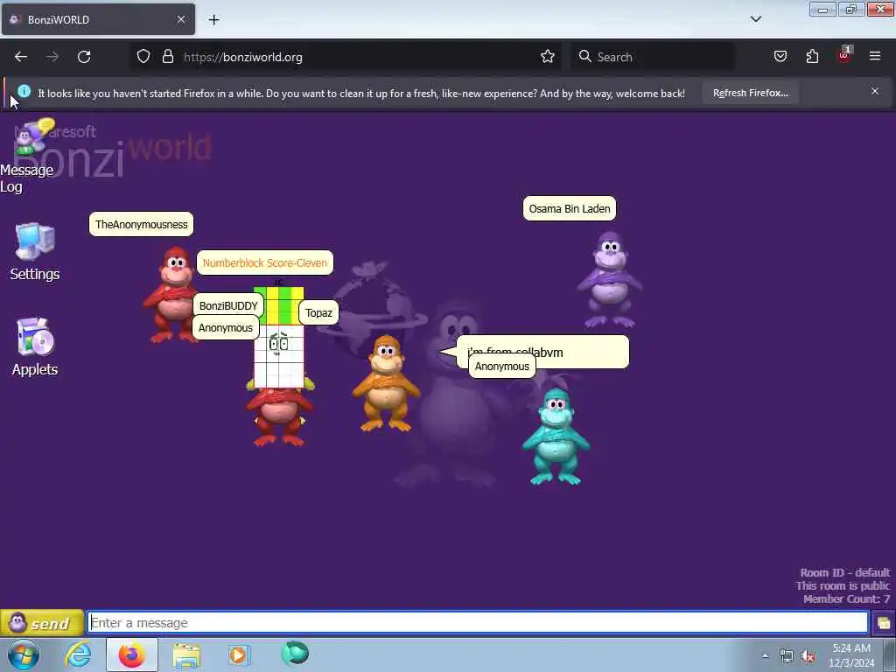
Task: Click the Anonymous tag below BonziBUDDY
Action: pos(225,328)
